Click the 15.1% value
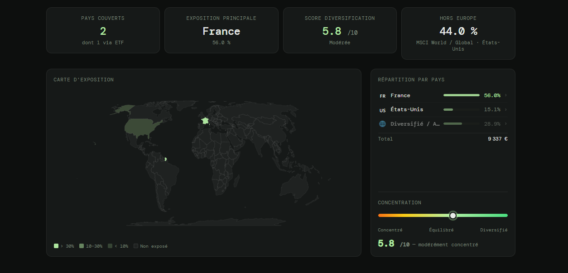 point(492,109)
